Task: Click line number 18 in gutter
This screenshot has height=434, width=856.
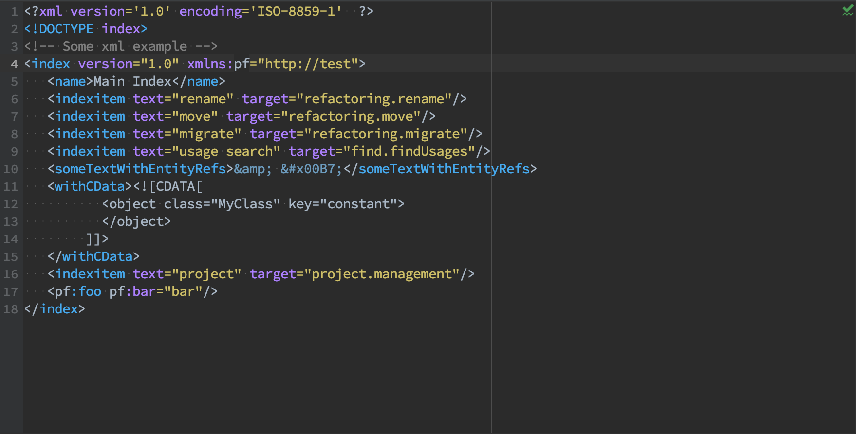Action: (11, 309)
